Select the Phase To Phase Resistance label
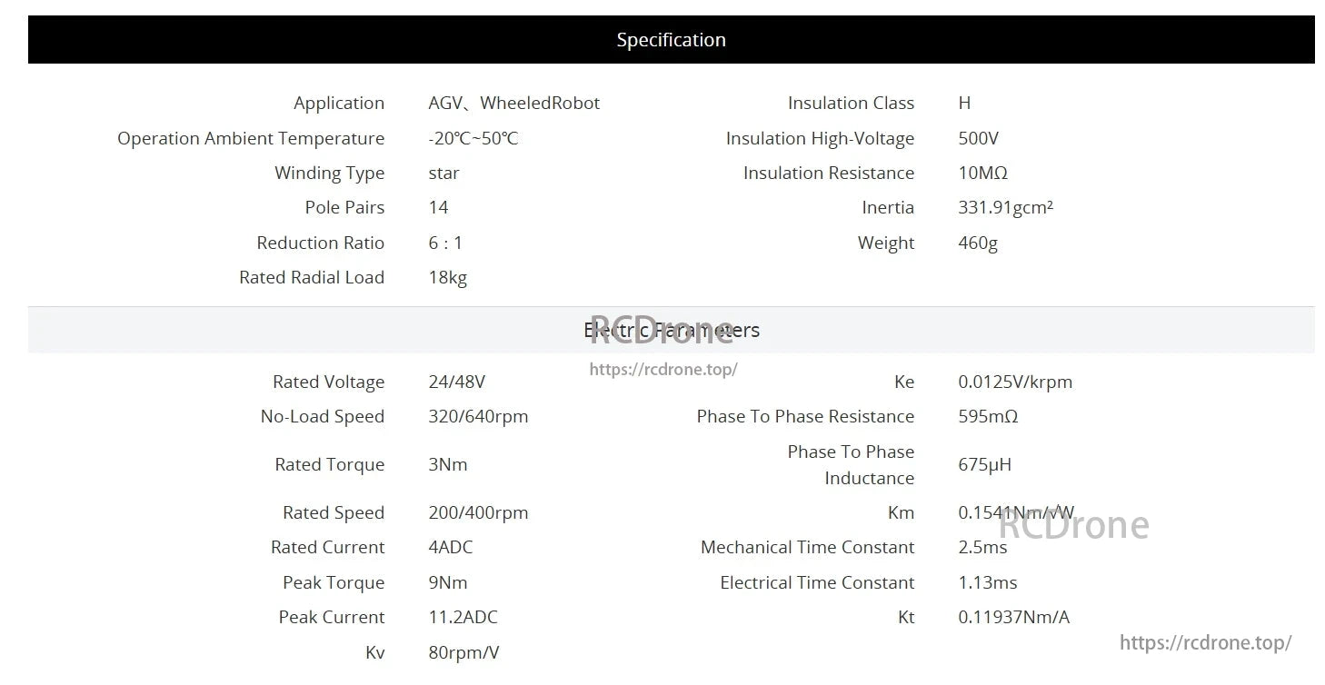1325x685 pixels. (805, 417)
